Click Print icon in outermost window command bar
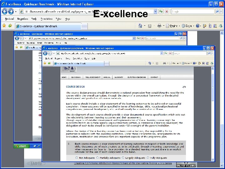 click(x=159, y=26)
